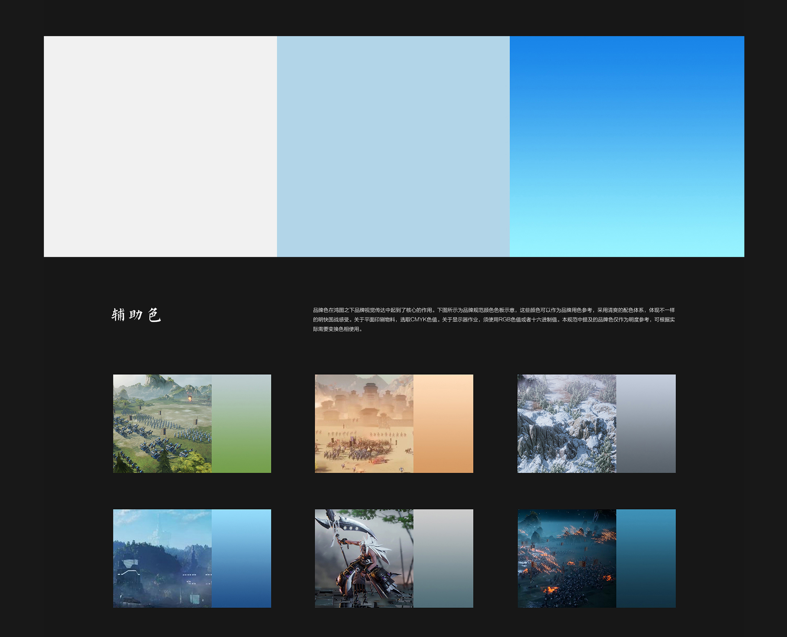Open the misty blue cliff city thumbnail
Viewport: 787px width, 637px height.
pyautogui.click(x=162, y=558)
